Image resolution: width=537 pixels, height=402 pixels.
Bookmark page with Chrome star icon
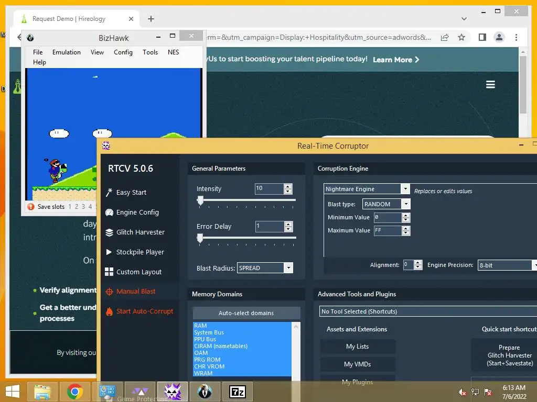pos(461,37)
